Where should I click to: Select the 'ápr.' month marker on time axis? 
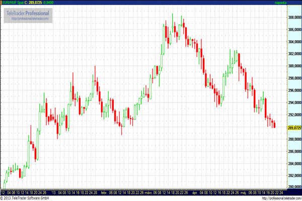point(195,192)
